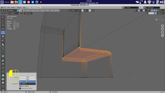The height and width of the screenshot is (93, 165).
Task: Select the Poly Build tool
Action: point(3,75)
